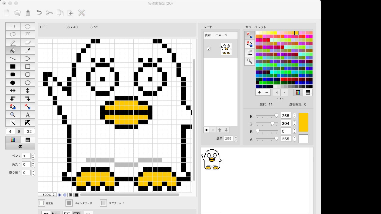Select the filled ellipse tool
This screenshot has width=381, height=214.
[x=13, y=83]
